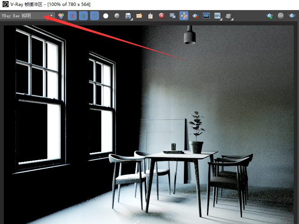The image size is (299, 224).
Task: Select the region render teapot icon
Action: pos(195,16)
